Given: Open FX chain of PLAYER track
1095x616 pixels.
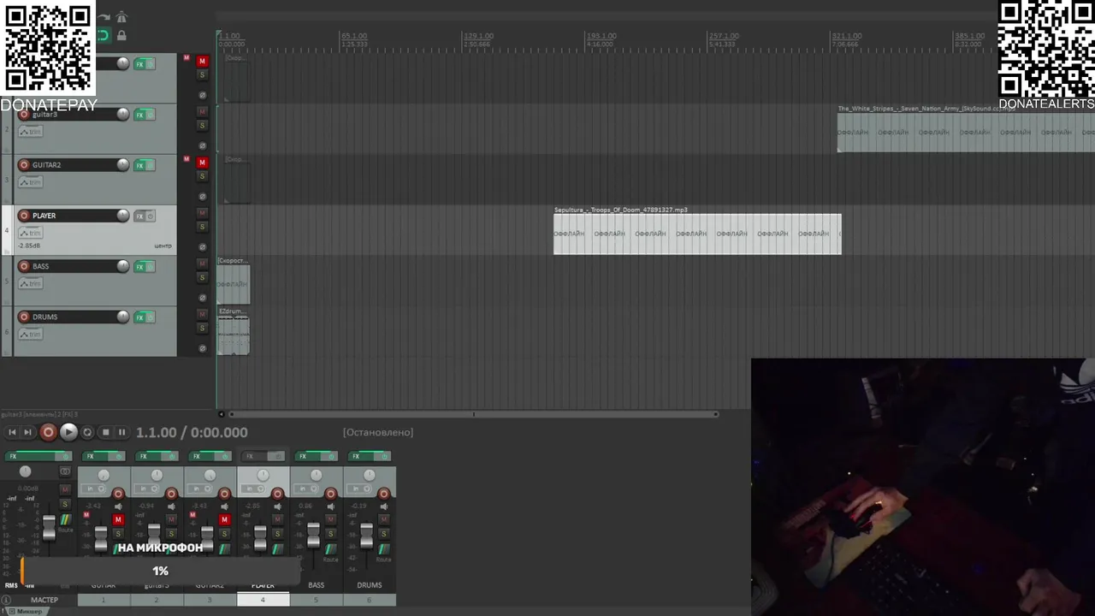Looking at the screenshot, I should click(x=139, y=216).
